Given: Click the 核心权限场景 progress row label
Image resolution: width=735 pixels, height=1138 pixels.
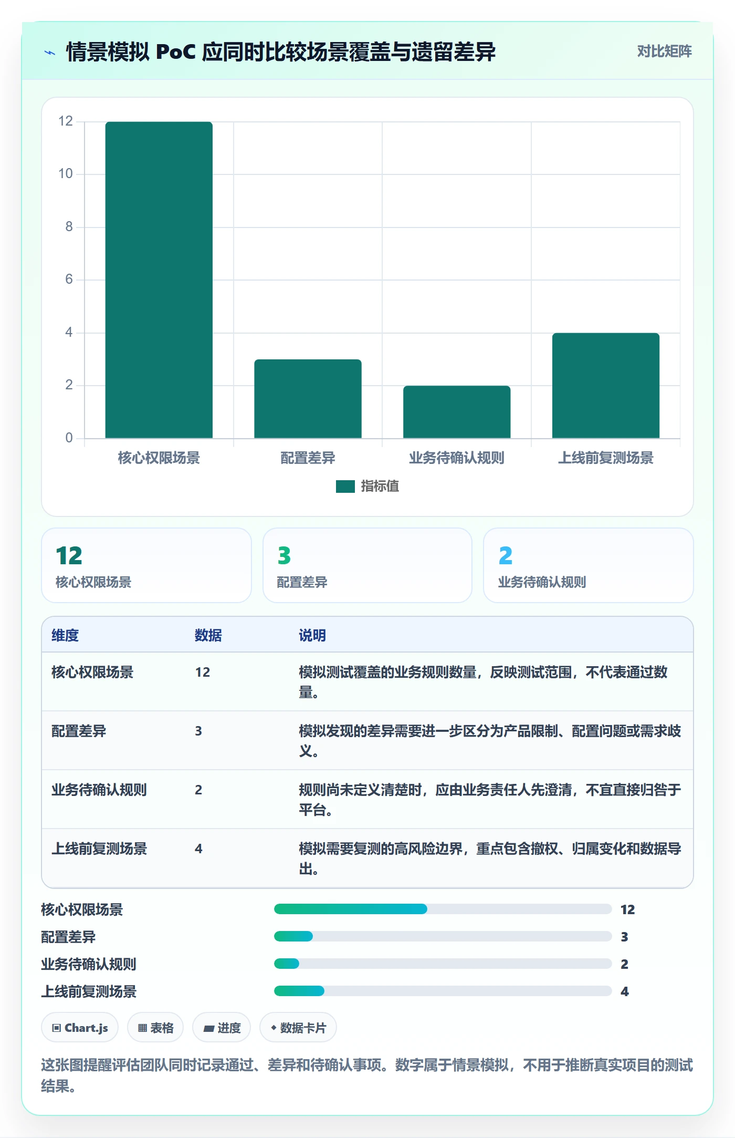Looking at the screenshot, I should [x=82, y=909].
